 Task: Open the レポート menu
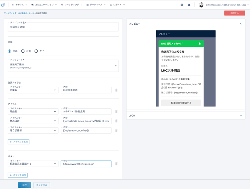point(117,5)
